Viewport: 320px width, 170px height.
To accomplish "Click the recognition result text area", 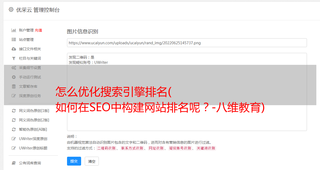I will pyautogui.click(x=187, y=92).
